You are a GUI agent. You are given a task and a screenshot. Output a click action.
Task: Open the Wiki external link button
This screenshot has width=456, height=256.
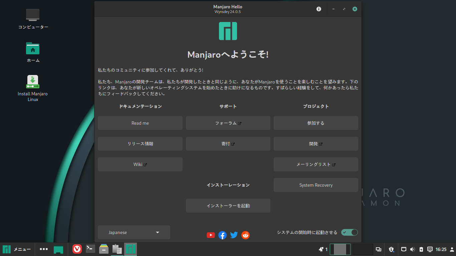tap(140, 164)
